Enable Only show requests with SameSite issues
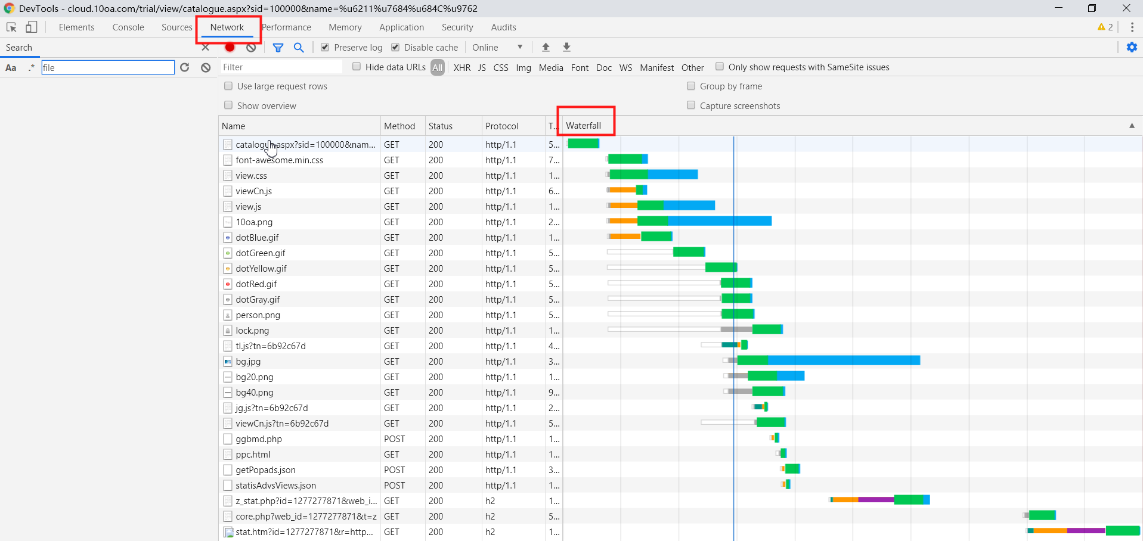1143x541 pixels. coord(720,67)
